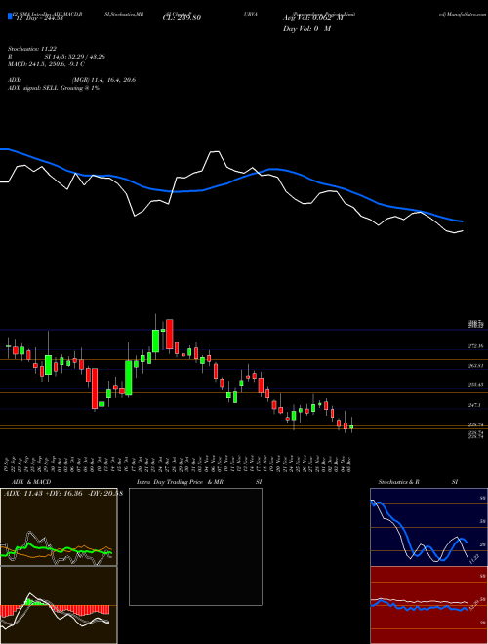Screen dimensions: 488x644
Task: Open the RSI chart with red background
Action: click(428, 605)
